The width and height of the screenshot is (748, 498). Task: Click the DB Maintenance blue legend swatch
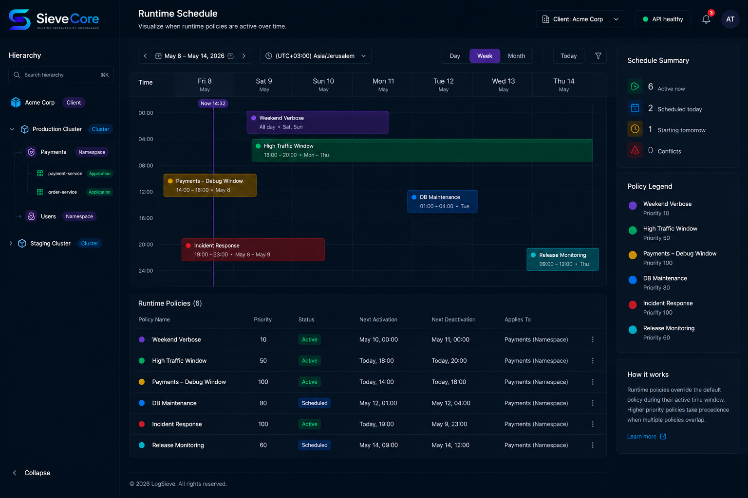tap(633, 280)
